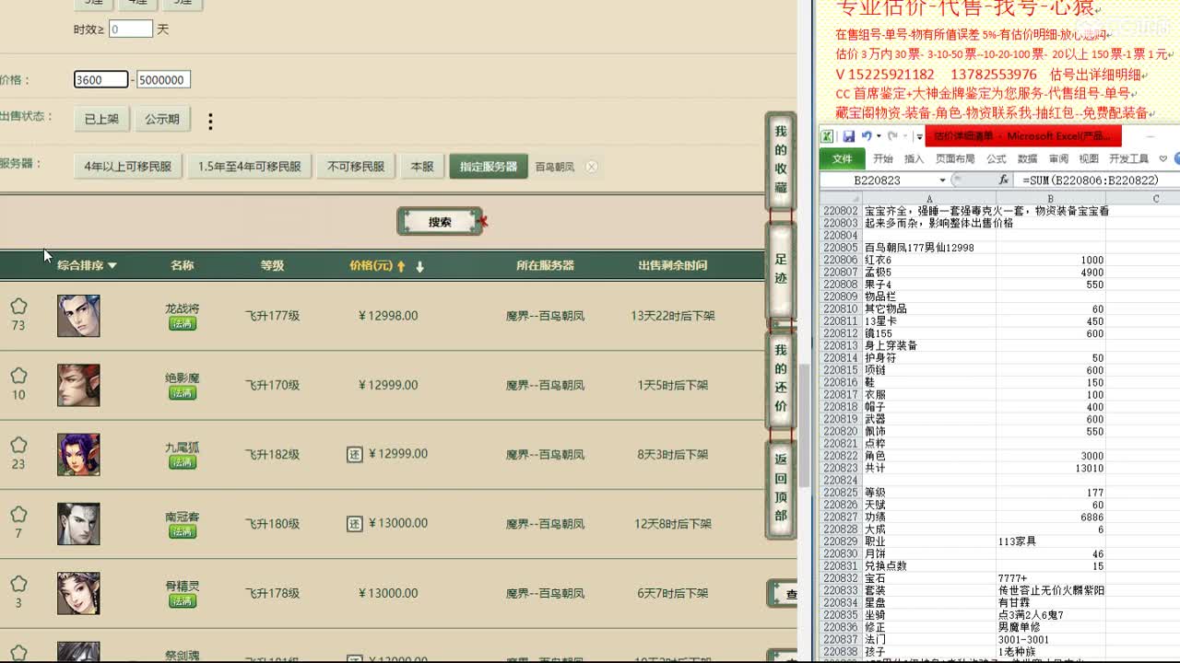Minimize the Excel ribbon heart arrow
The width and height of the screenshot is (1180, 663).
(1163, 158)
